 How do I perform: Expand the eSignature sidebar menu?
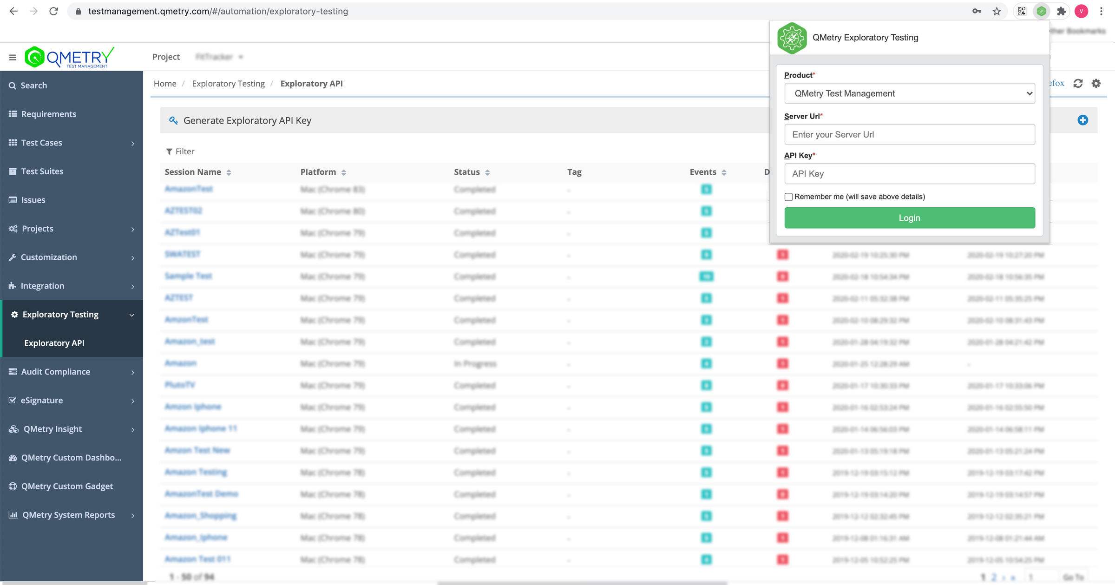point(133,401)
